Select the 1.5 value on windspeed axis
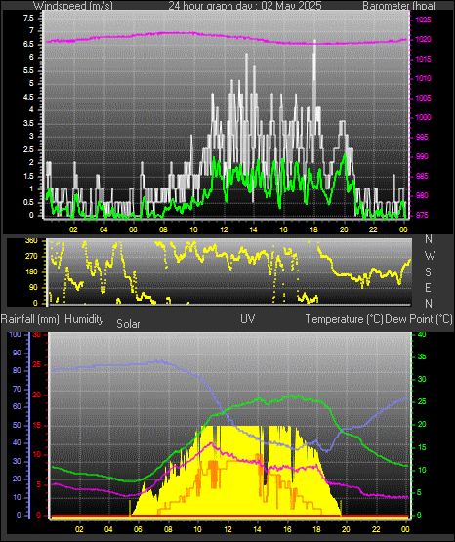 (28, 176)
